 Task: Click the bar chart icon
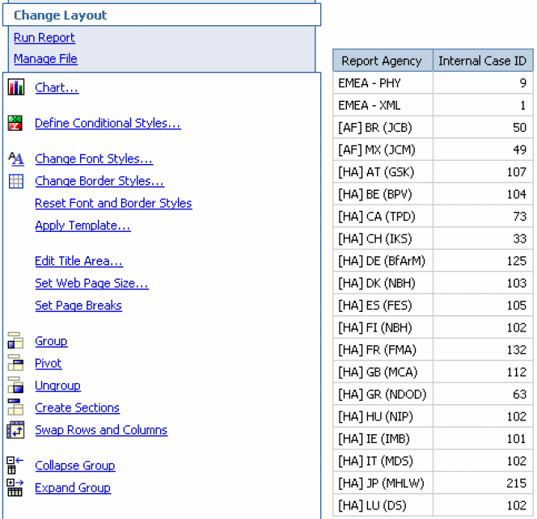pyautogui.click(x=15, y=87)
